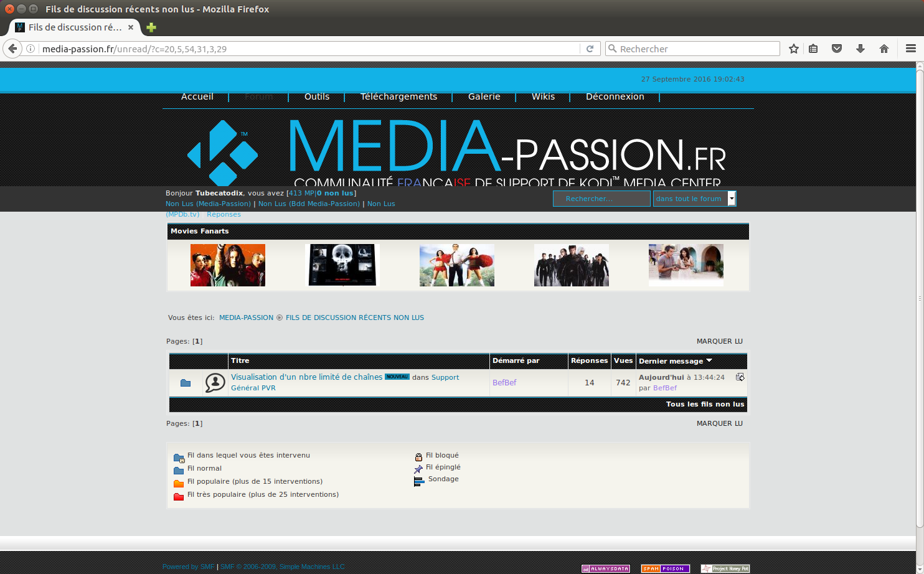Open first fanart thumbnail with three people
Image resolution: width=924 pixels, height=574 pixels.
pos(228,265)
